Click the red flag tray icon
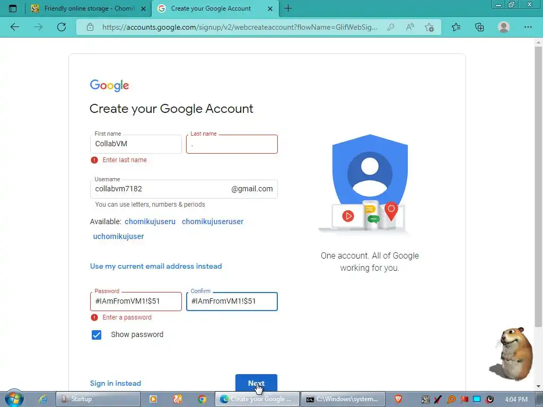The image size is (543, 407). pyautogui.click(x=464, y=400)
